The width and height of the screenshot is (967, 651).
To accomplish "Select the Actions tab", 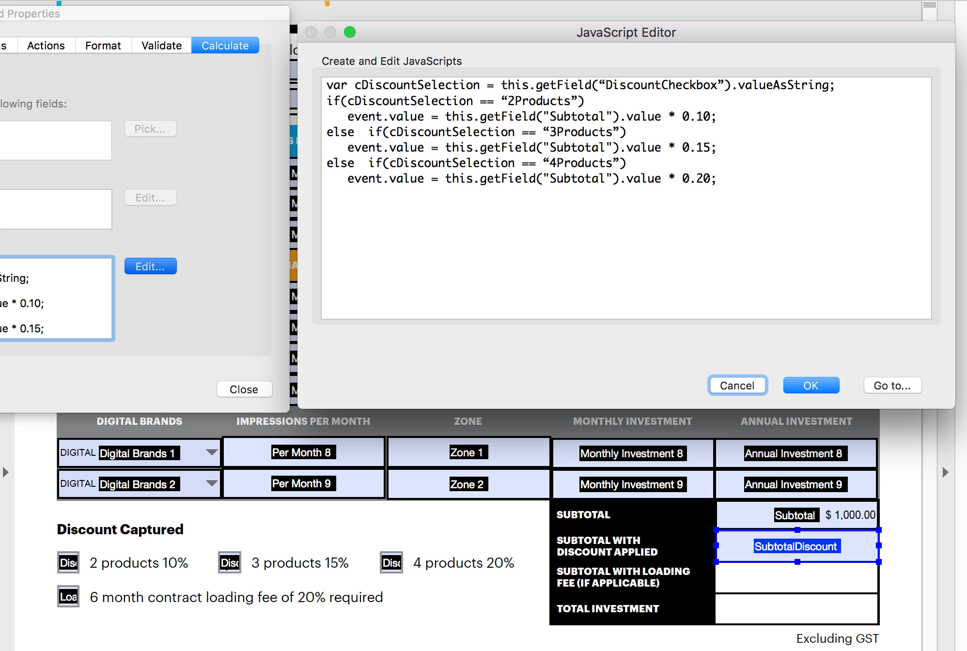I will (46, 46).
